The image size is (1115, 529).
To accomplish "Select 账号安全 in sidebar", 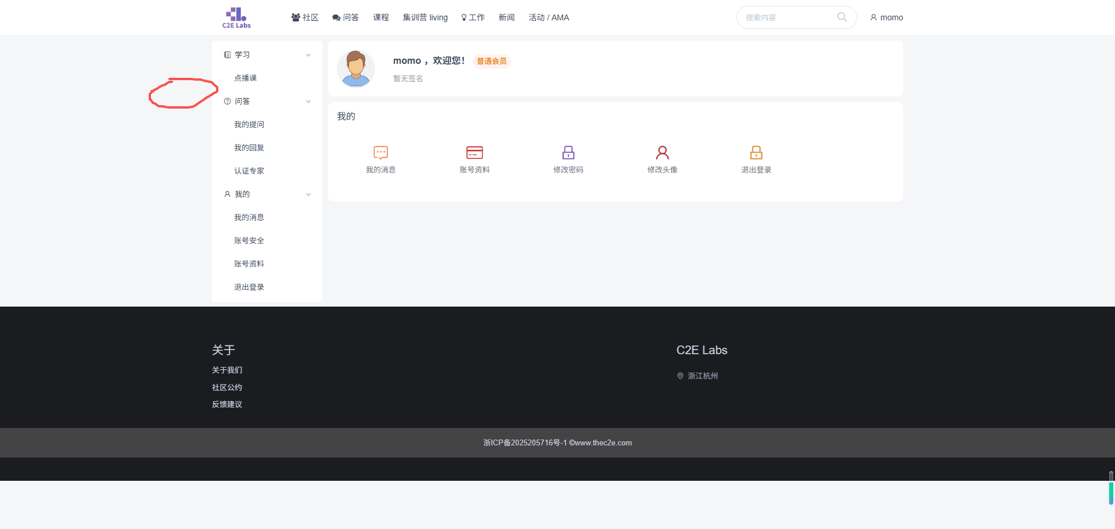I will (x=249, y=240).
